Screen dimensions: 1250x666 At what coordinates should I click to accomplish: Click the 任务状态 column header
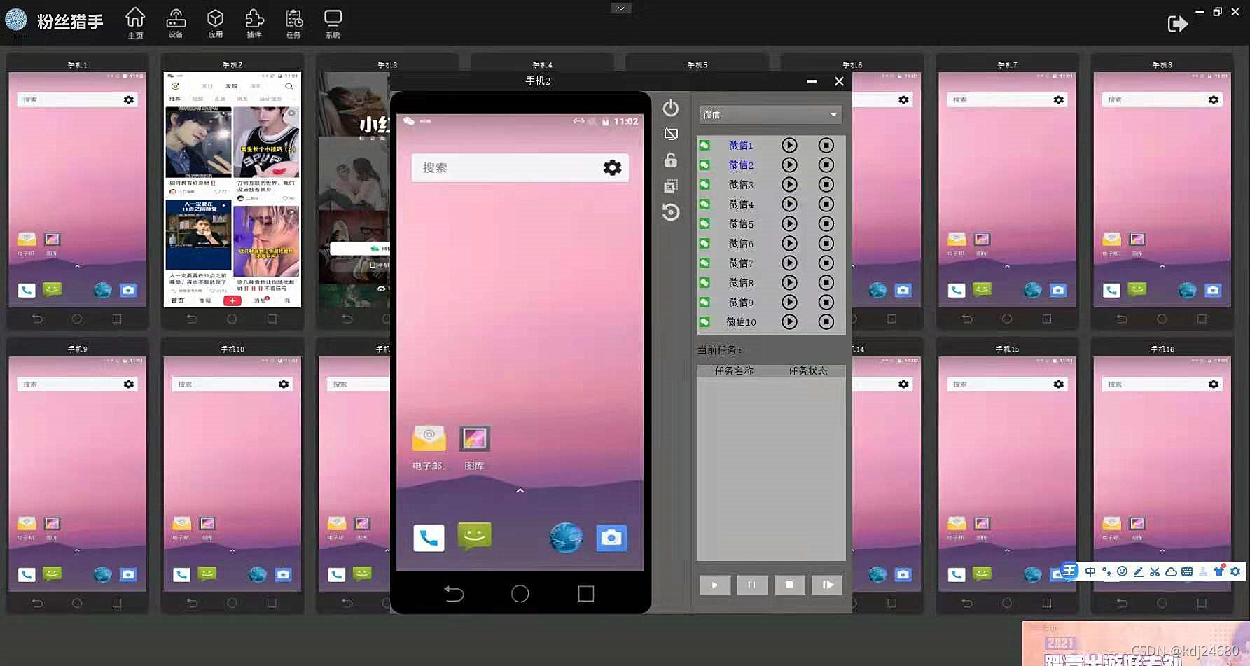tap(808, 370)
